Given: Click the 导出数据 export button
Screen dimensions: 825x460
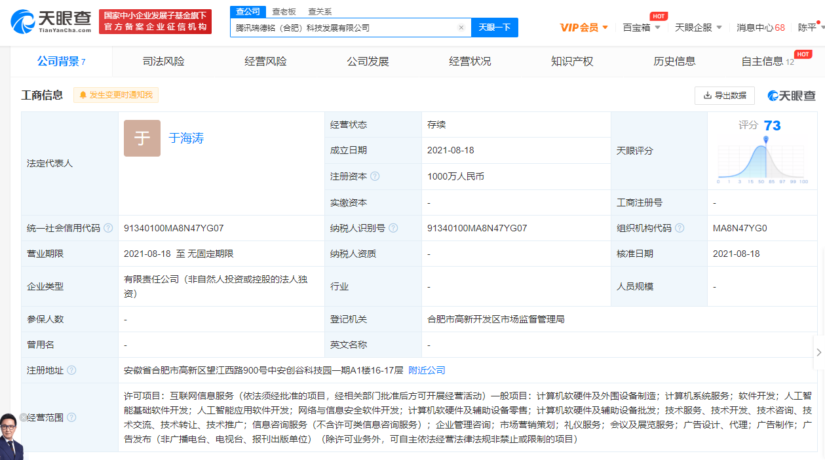Looking at the screenshot, I should 724,95.
